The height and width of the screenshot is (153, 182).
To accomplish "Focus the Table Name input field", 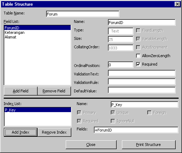I will coord(83,14).
